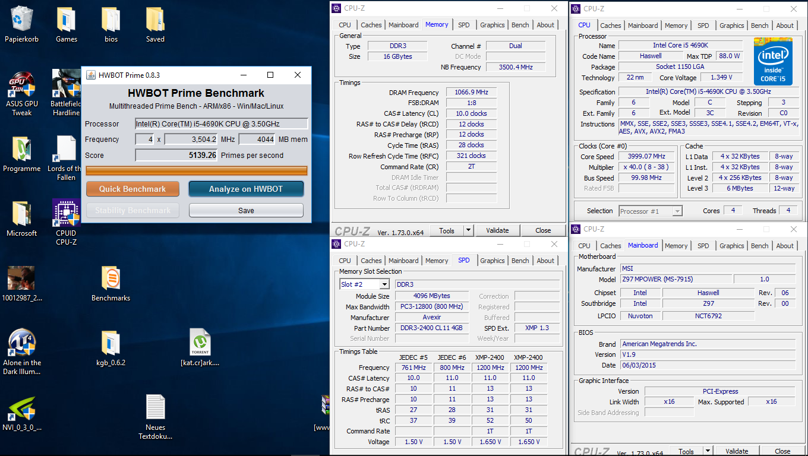
Task: Click the BIOS Date 06/03/2015 field
Action: 708,365
